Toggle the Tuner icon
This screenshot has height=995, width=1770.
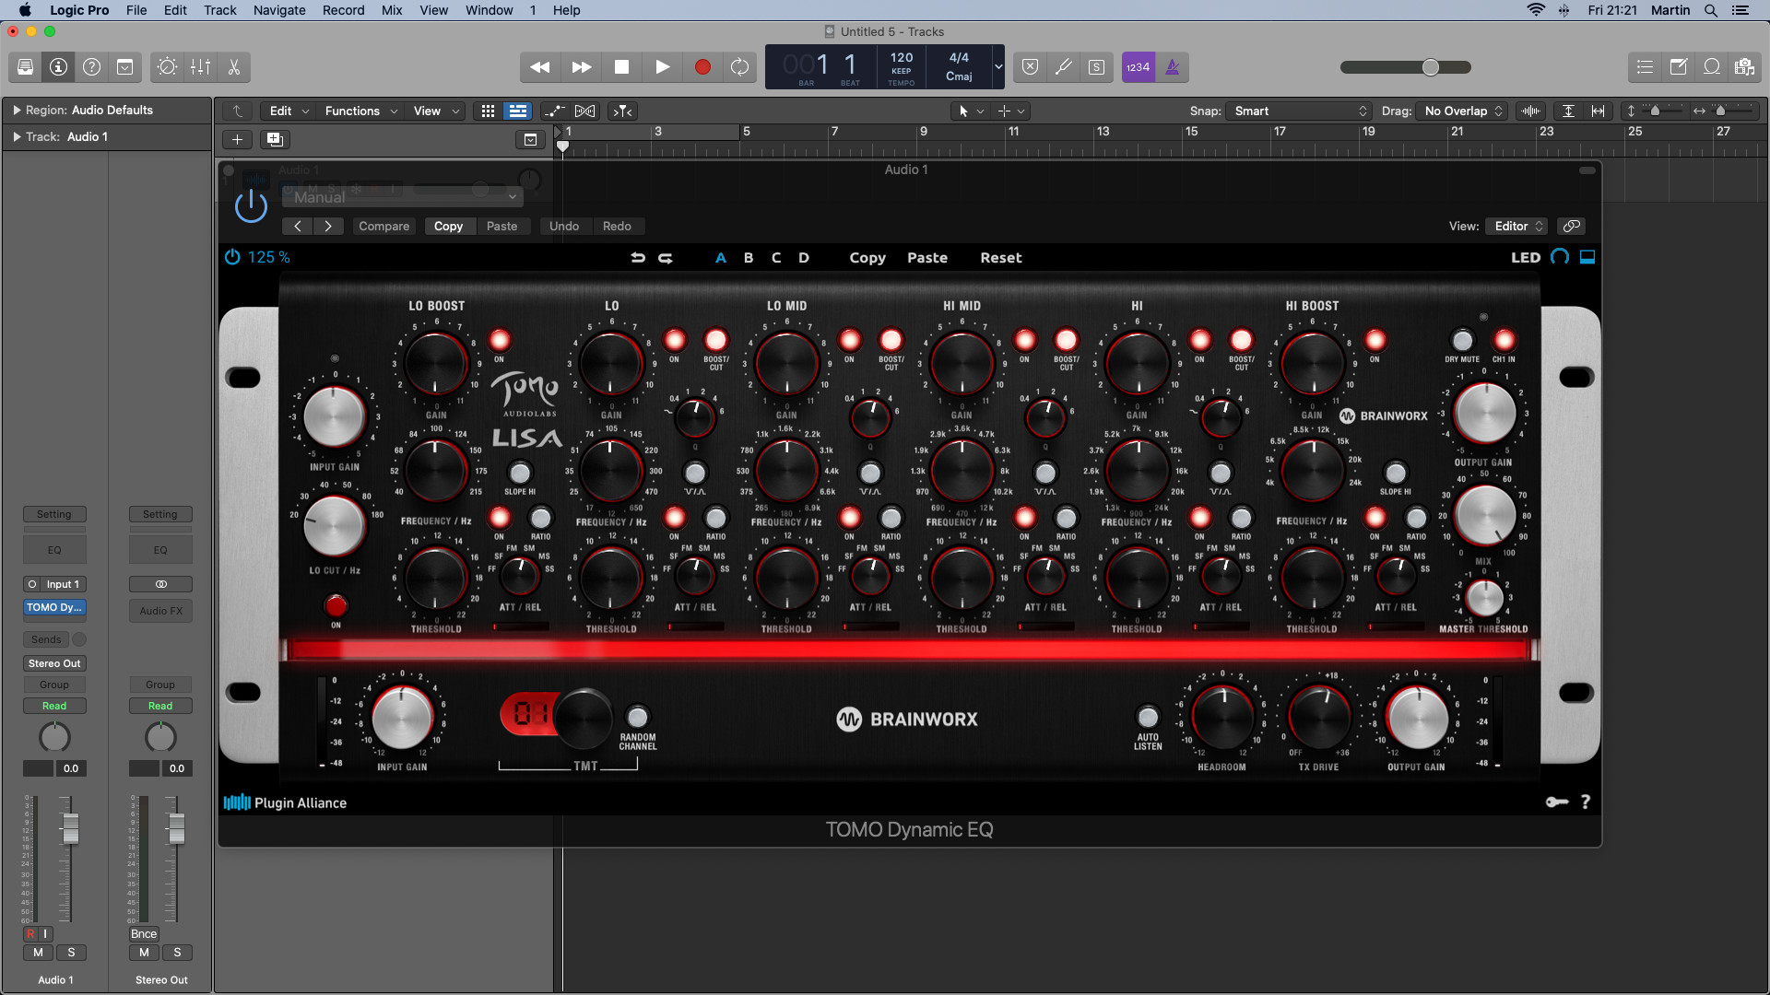[x=1063, y=66]
